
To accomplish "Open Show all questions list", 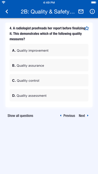I will click(20, 116).
